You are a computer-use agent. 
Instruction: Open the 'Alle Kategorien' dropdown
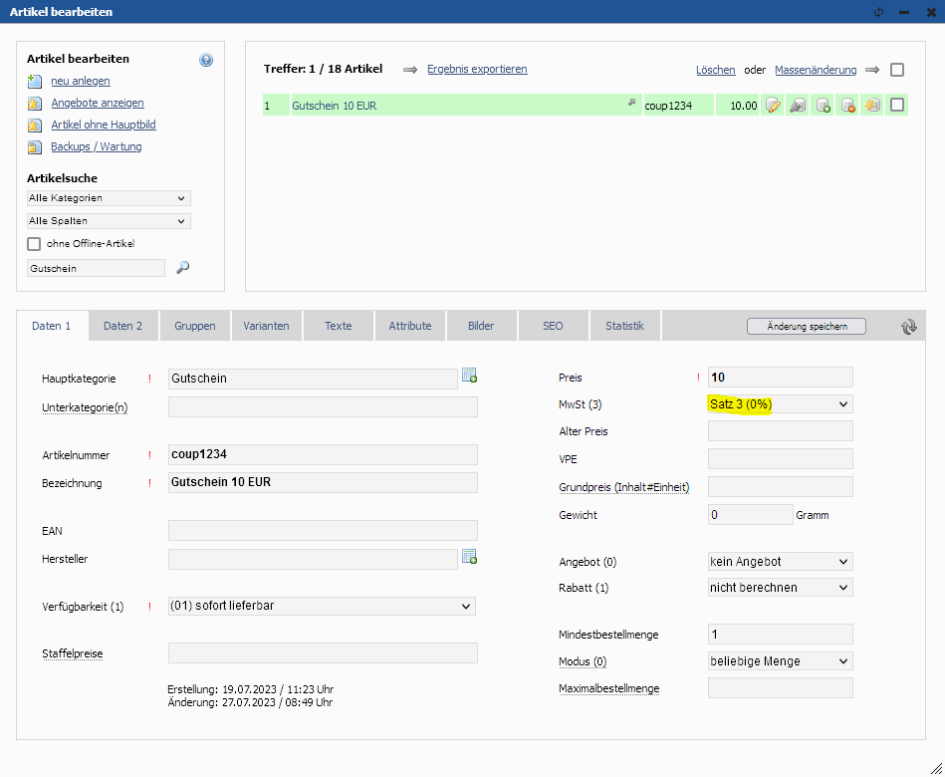click(x=109, y=199)
